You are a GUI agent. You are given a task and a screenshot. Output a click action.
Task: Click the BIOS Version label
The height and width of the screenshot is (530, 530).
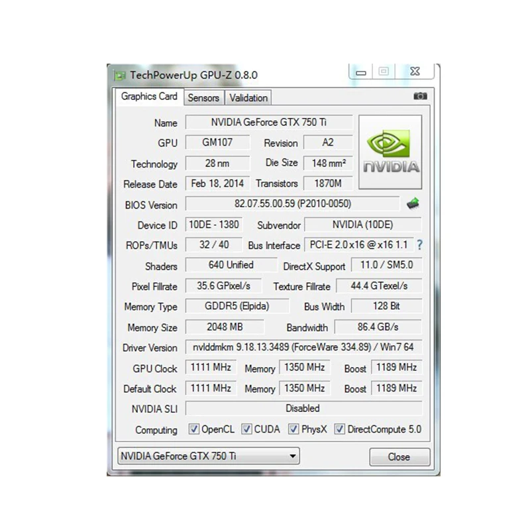click(x=151, y=205)
